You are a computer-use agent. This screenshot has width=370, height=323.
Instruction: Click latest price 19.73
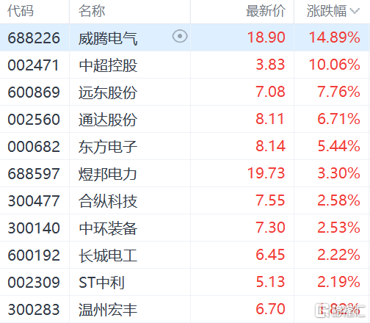pos(266,173)
